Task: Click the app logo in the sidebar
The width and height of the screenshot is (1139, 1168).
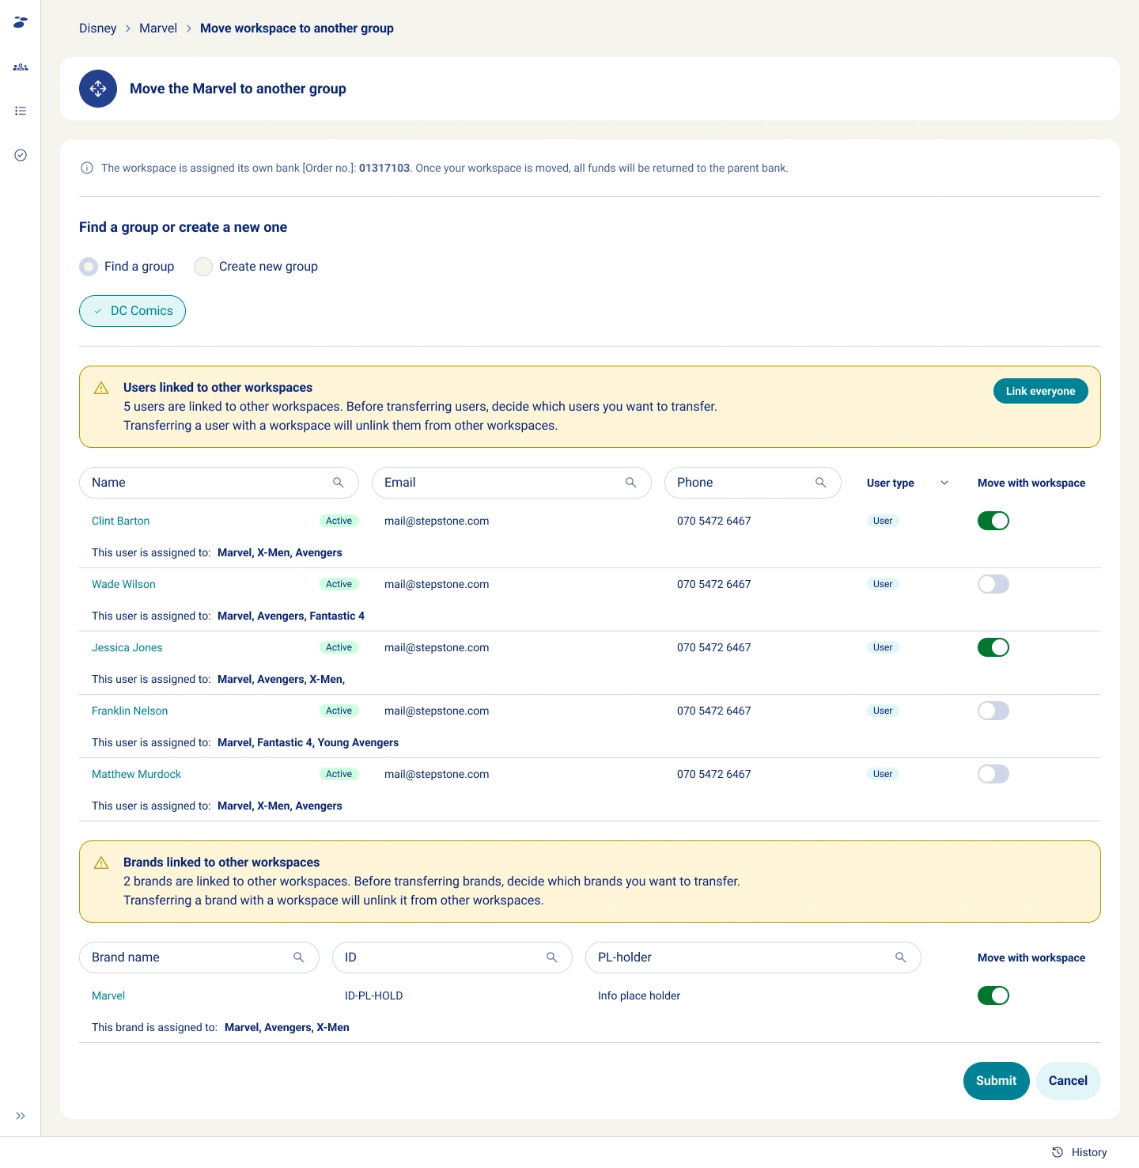Action: click(21, 22)
